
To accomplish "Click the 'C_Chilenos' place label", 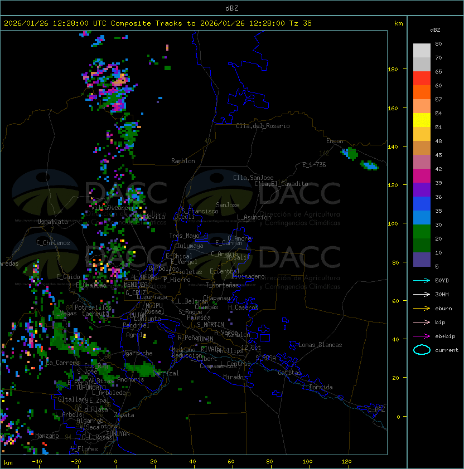I will pos(53,243).
